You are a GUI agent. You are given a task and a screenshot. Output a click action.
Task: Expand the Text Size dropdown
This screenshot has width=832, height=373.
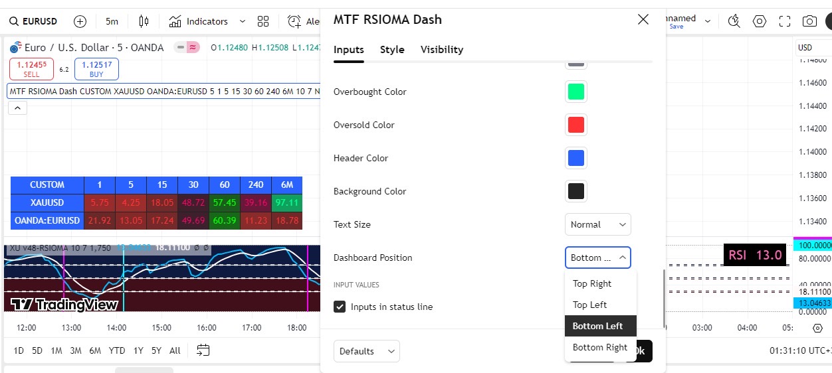(598, 224)
